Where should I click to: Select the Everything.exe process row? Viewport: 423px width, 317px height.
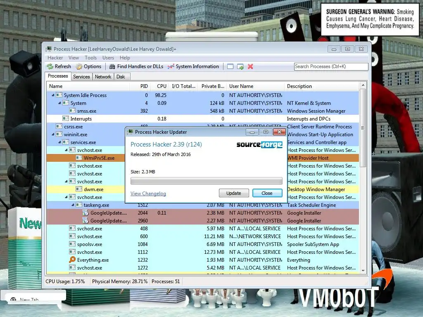pos(203,260)
